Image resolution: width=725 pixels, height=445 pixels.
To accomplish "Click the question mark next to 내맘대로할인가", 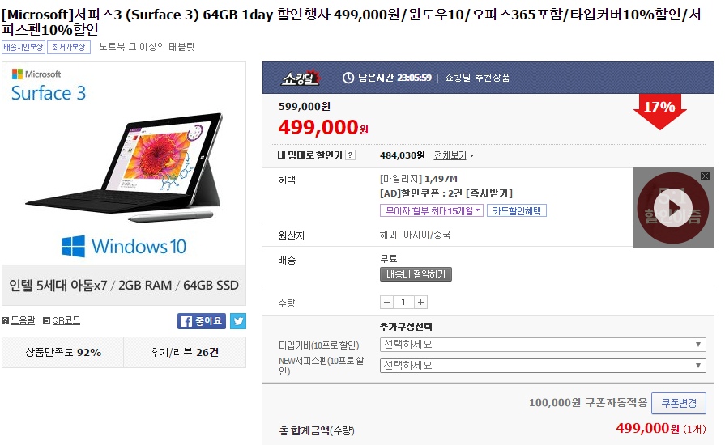I will click(351, 155).
